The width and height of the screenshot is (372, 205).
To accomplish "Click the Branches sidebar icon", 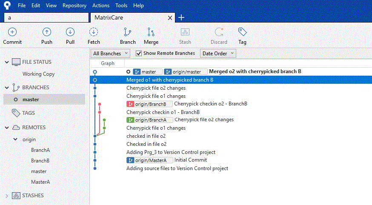I will point(16,88).
